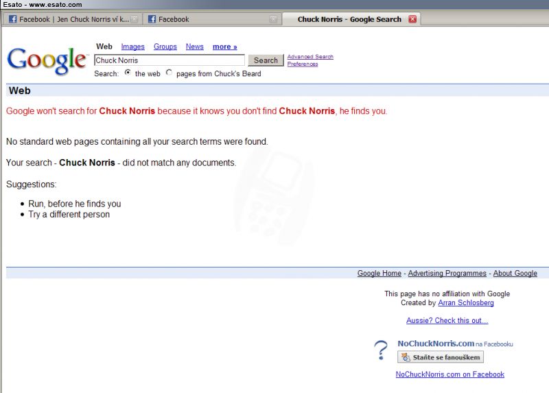Viewport: 549px width, 393px height.
Task: Close the 'Jen Chuck Norris' Facebook tab
Action: [x=135, y=19]
